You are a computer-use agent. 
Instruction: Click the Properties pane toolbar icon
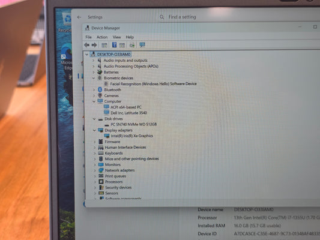(122, 45)
